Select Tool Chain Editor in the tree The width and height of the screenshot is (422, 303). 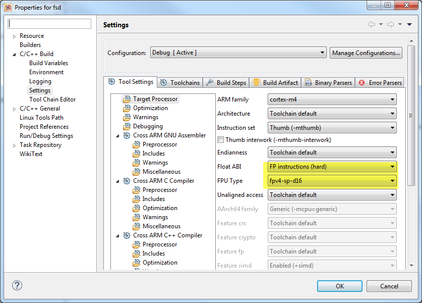[x=52, y=99]
